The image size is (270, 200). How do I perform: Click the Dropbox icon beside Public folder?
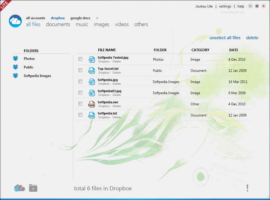pyautogui.click(x=15, y=67)
